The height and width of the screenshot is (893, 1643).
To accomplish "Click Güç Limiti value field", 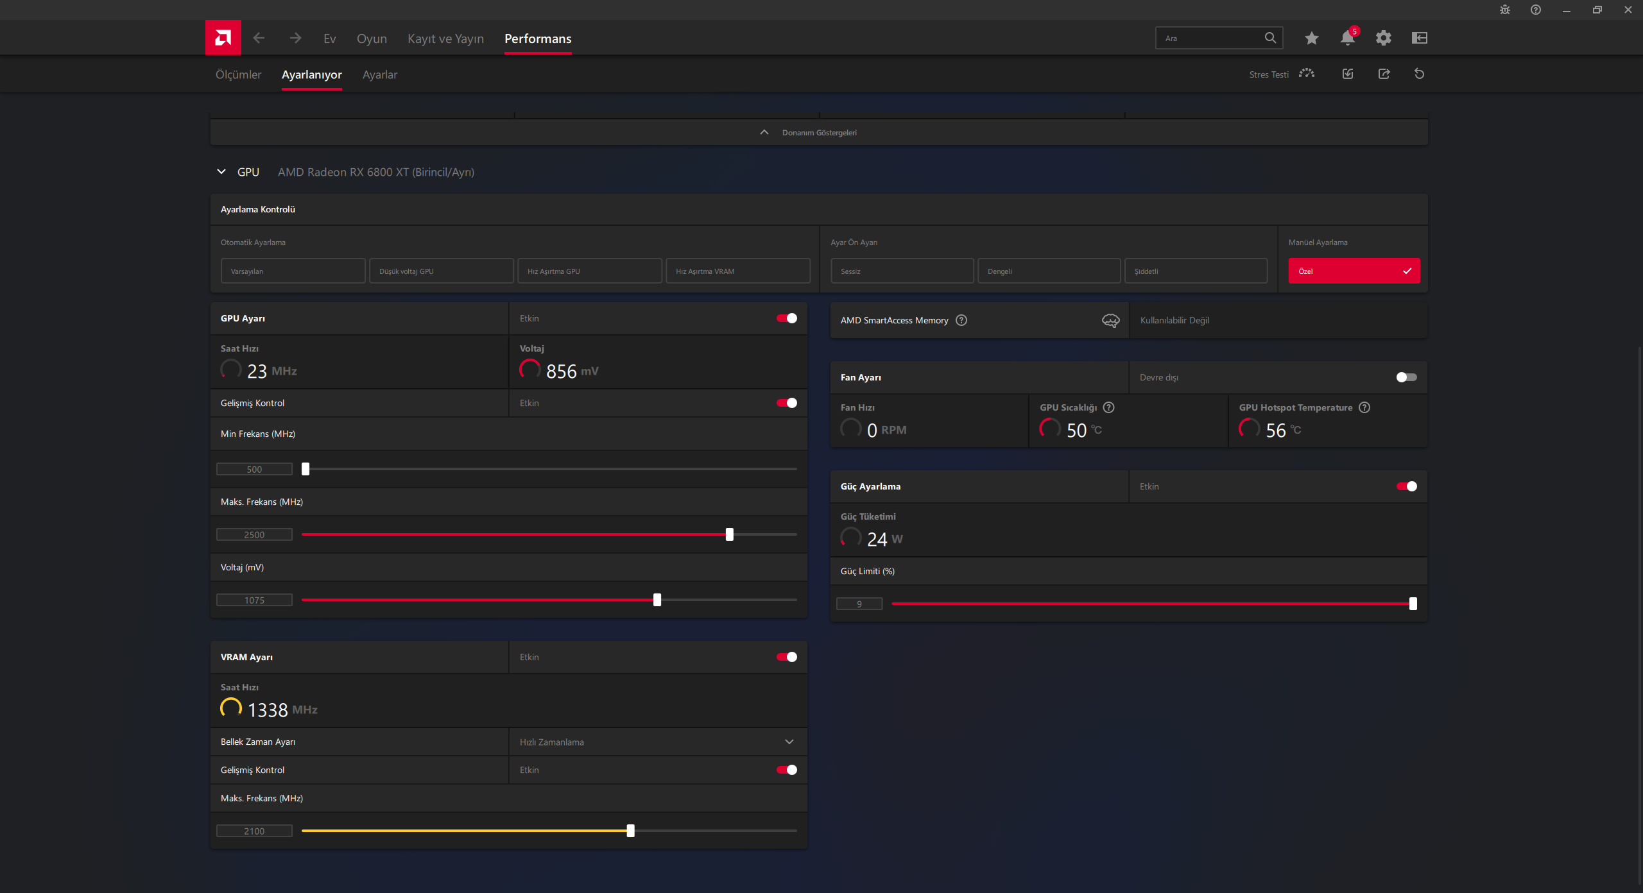I will point(859,604).
